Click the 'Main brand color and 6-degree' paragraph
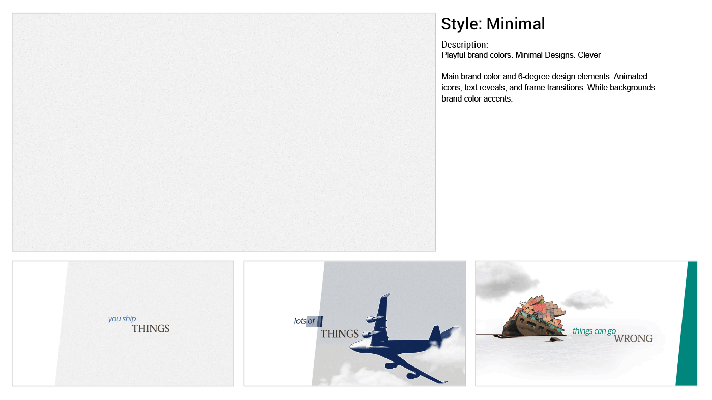The image size is (712, 400). coord(548,87)
